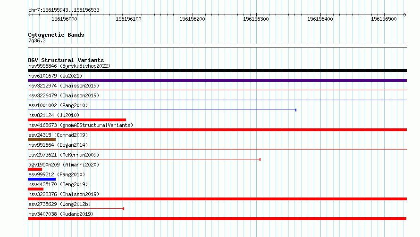Click the red end marker of esv2735629
The height and width of the screenshot is (237, 420).
123,209
